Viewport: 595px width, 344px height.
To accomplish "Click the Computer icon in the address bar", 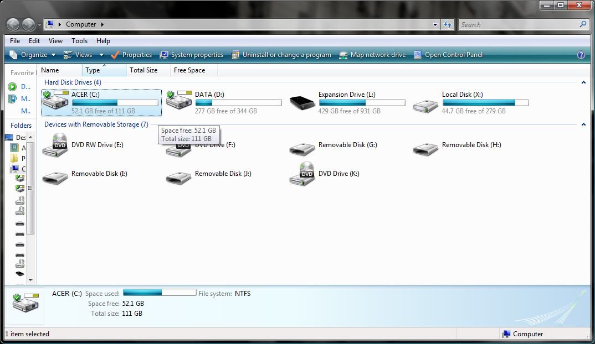I will (50, 24).
